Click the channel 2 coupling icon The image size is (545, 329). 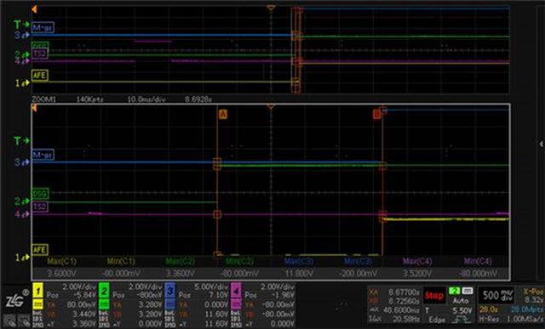[x=104, y=304]
